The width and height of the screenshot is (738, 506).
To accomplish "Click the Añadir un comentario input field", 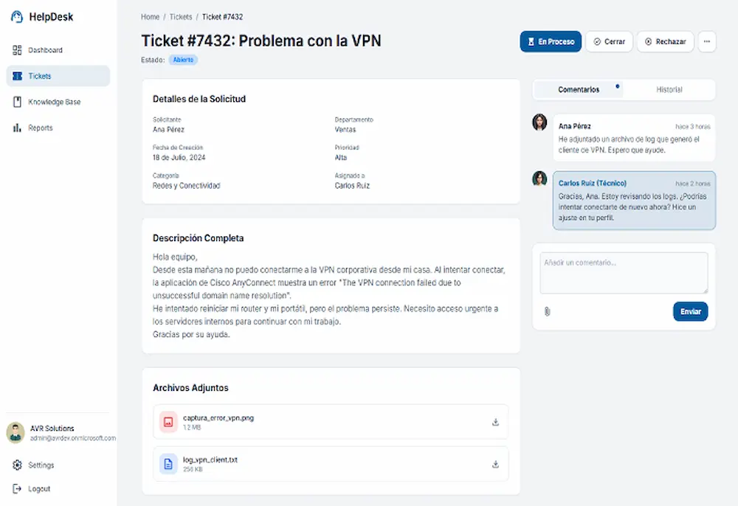I will point(624,273).
